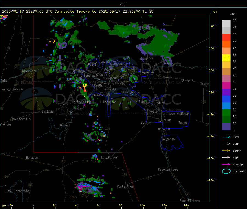Click the La_Nora map label

pyautogui.click(x=109, y=69)
